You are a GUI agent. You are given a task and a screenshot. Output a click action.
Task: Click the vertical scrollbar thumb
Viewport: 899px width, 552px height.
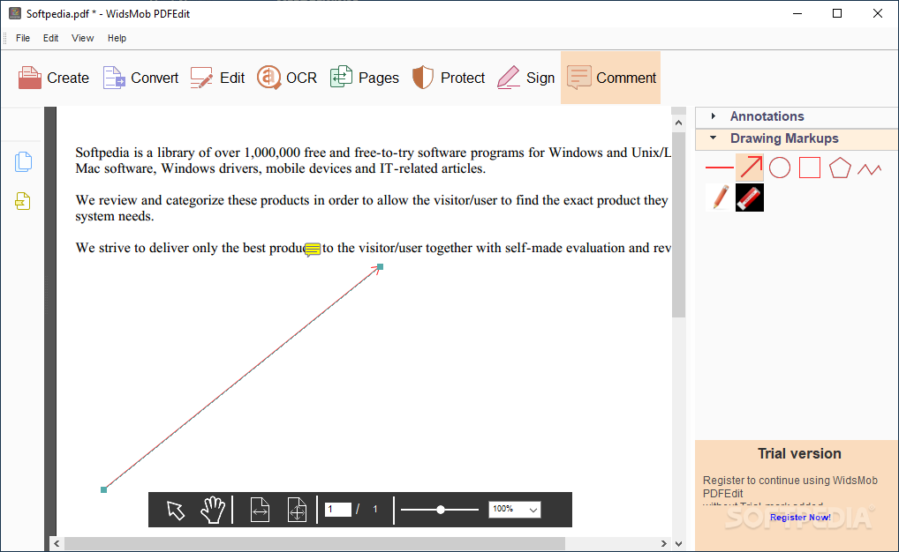[x=679, y=225]
